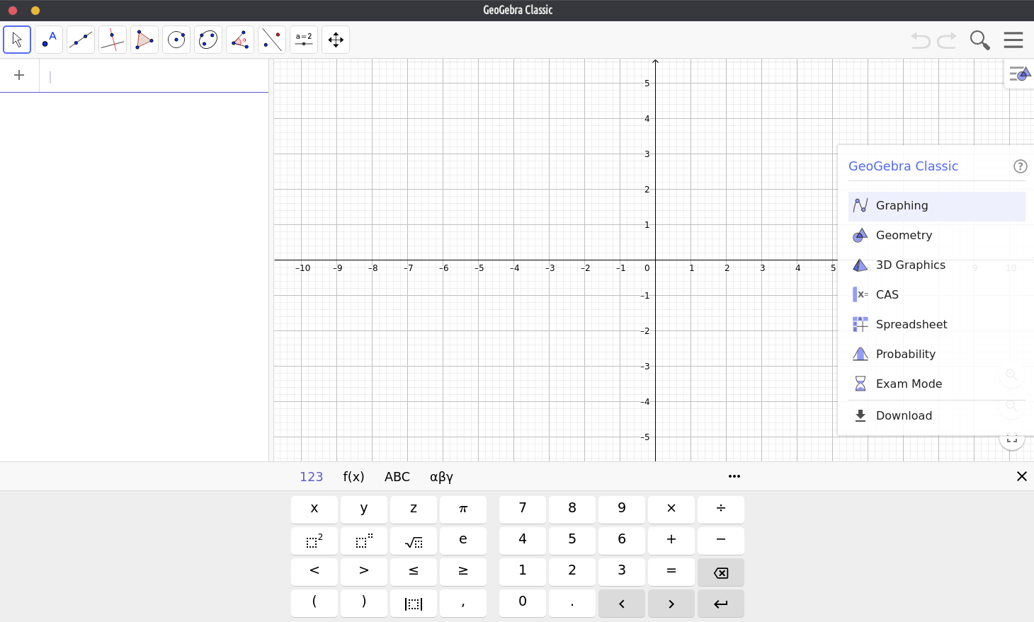Click the algebra input field
Screen dimensions: 1034x622
156,76
